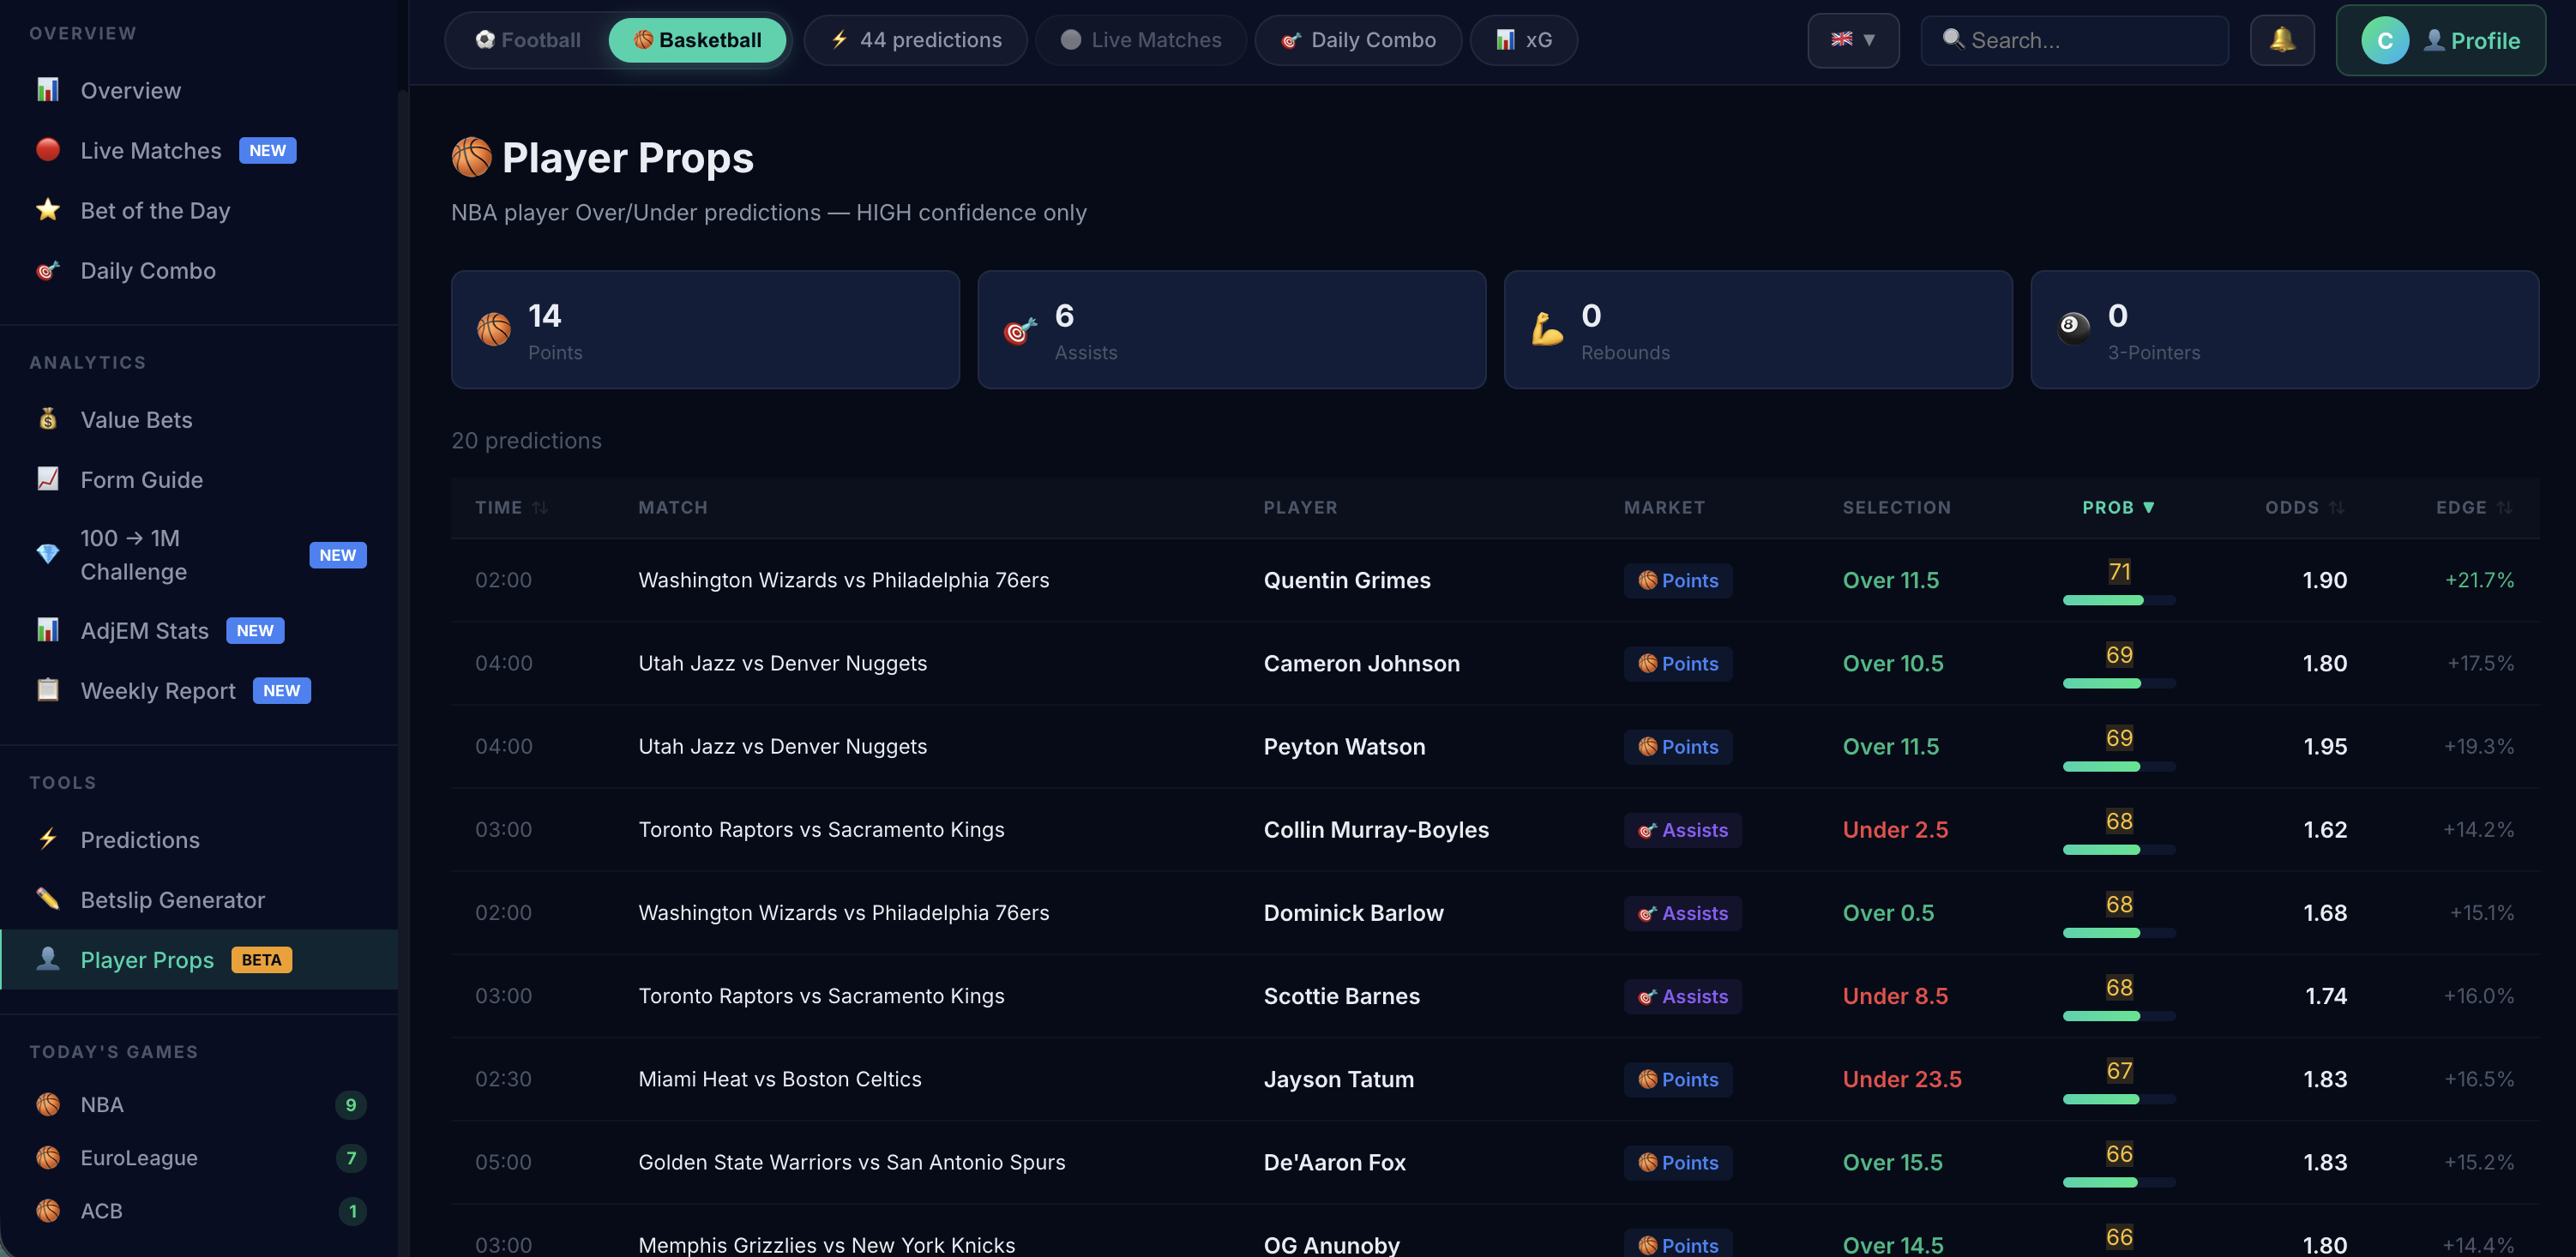Open the xG tab in top bar
Screen dimensions: 2576x1257
[1523, 40]
